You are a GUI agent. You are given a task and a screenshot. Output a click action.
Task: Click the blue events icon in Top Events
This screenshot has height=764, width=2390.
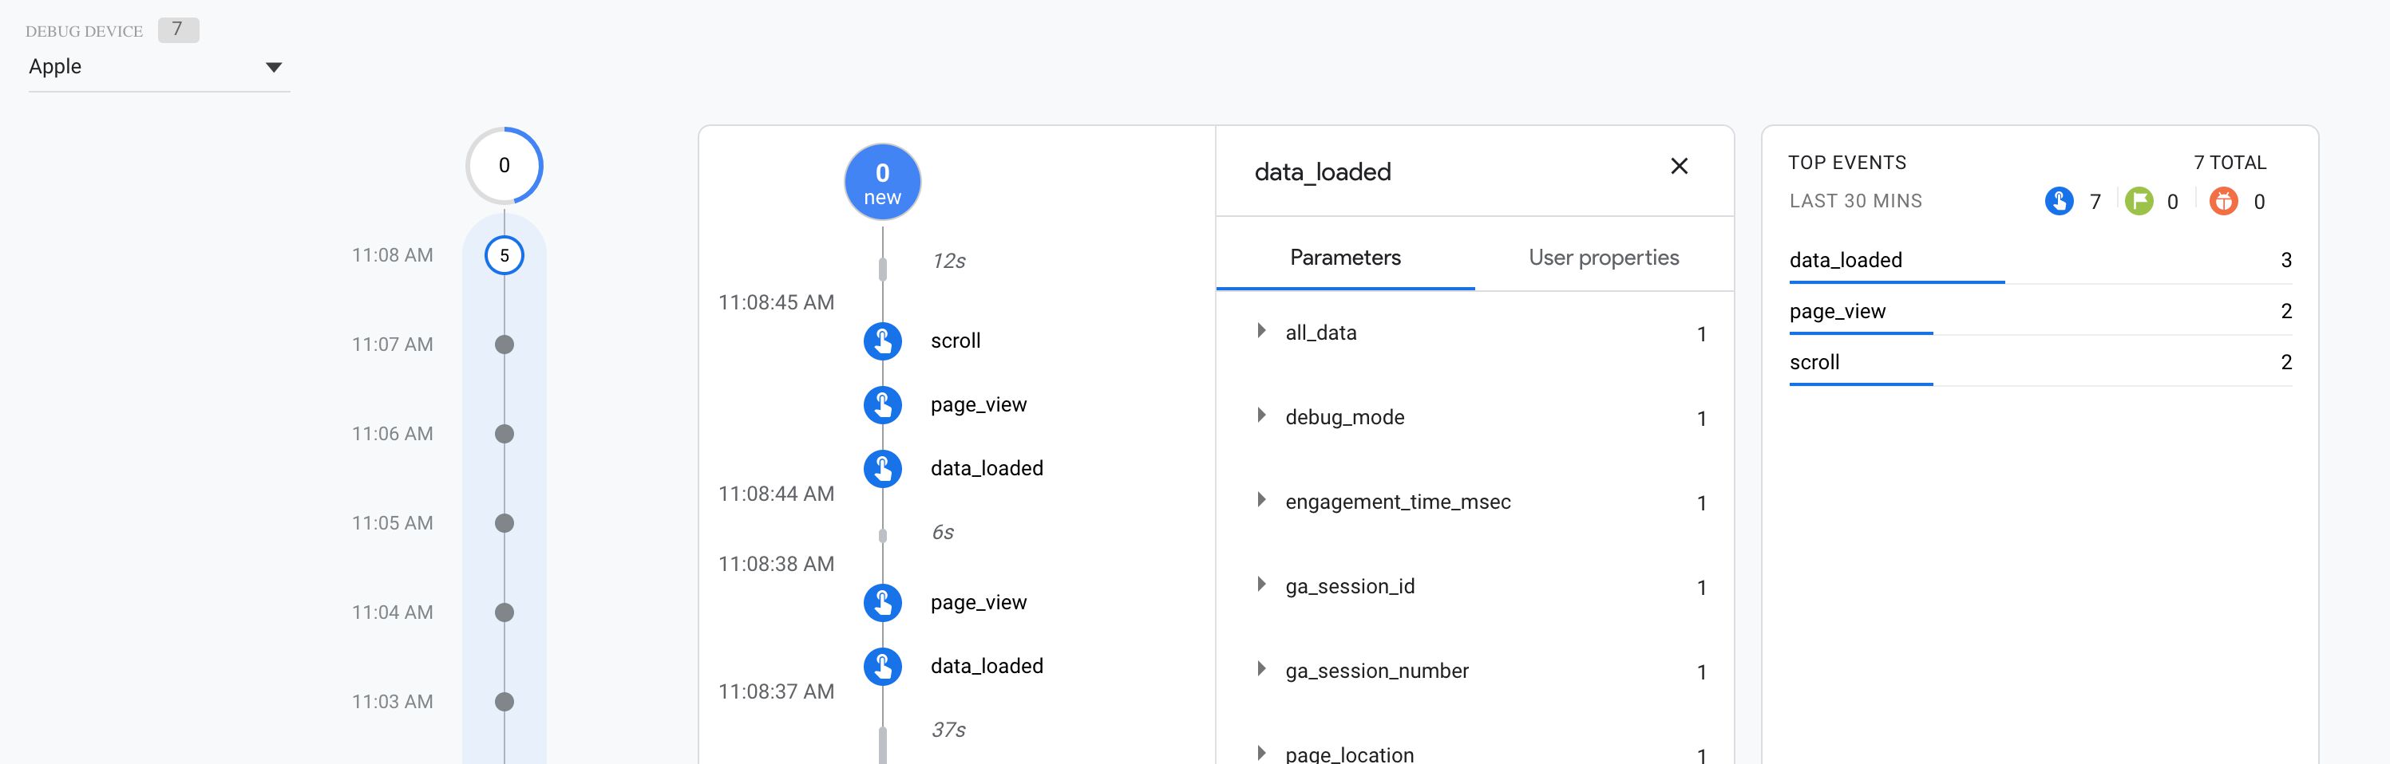coord(2059,201)
